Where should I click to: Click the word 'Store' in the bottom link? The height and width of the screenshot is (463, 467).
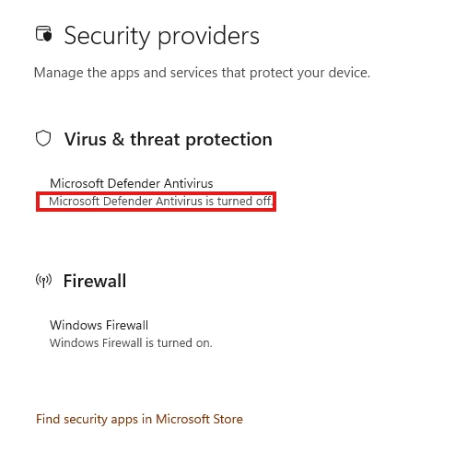[228, 419]
